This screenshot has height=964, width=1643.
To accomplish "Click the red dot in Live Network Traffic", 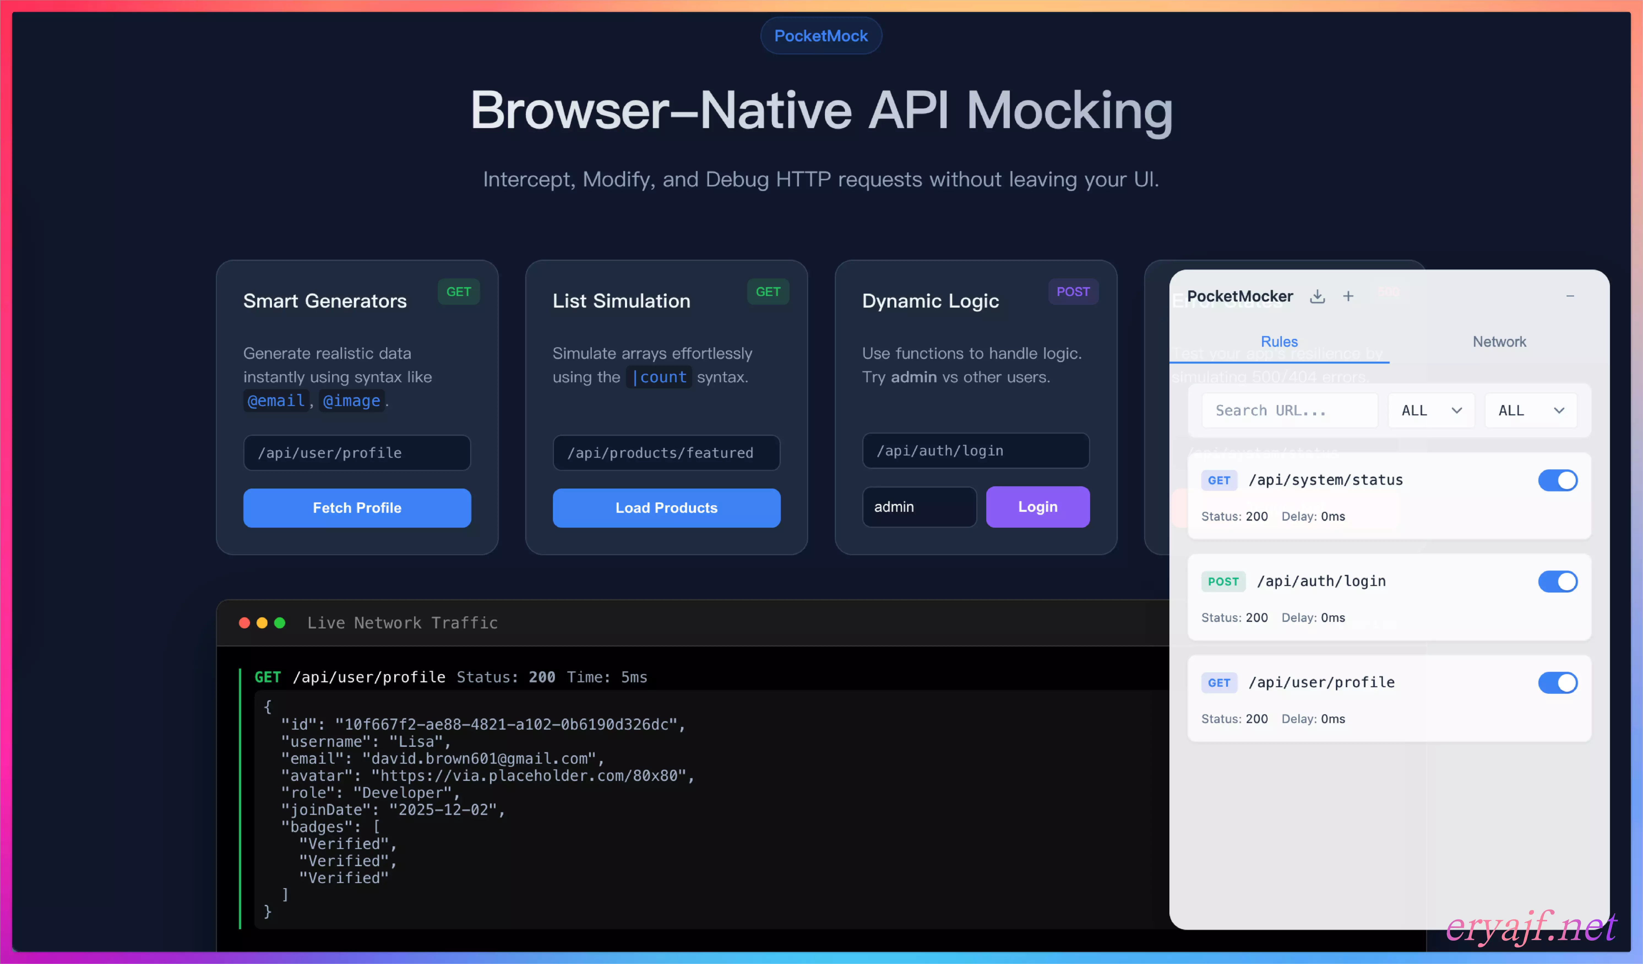I will (244, 623).
